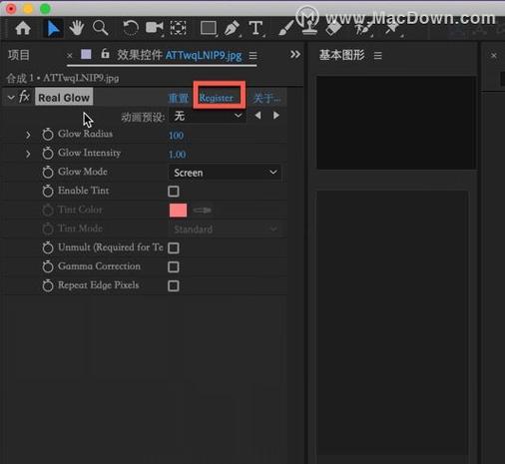Open the disabled Tint Mode Standard dropdown
This screenshot has height=464, width=505.
[225, 229]
